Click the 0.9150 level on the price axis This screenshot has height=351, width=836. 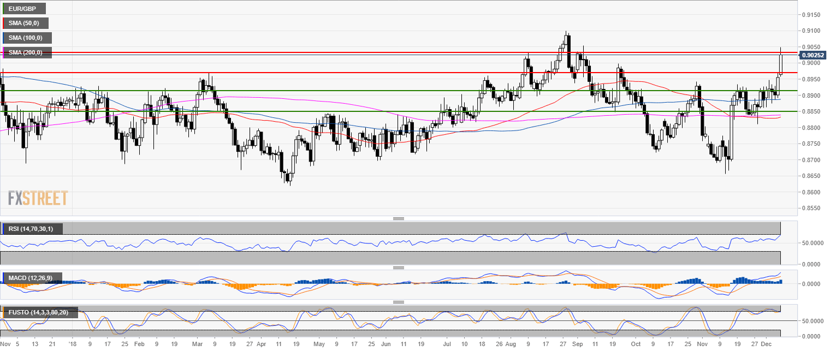click(x=813, y=15)
